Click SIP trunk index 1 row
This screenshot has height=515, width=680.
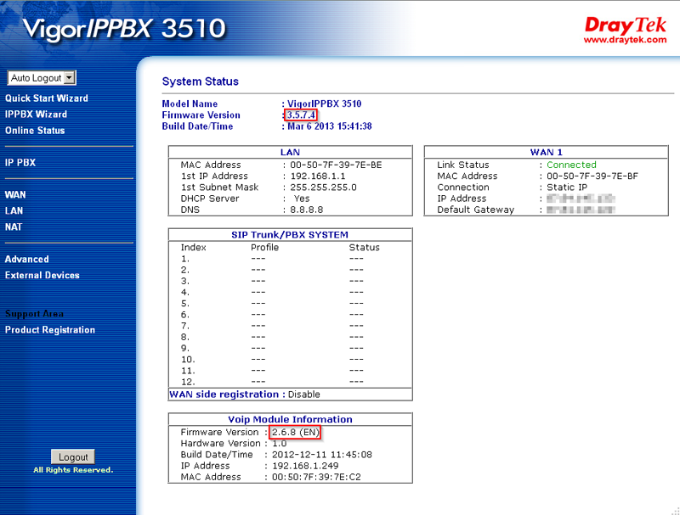coord(290,259)
